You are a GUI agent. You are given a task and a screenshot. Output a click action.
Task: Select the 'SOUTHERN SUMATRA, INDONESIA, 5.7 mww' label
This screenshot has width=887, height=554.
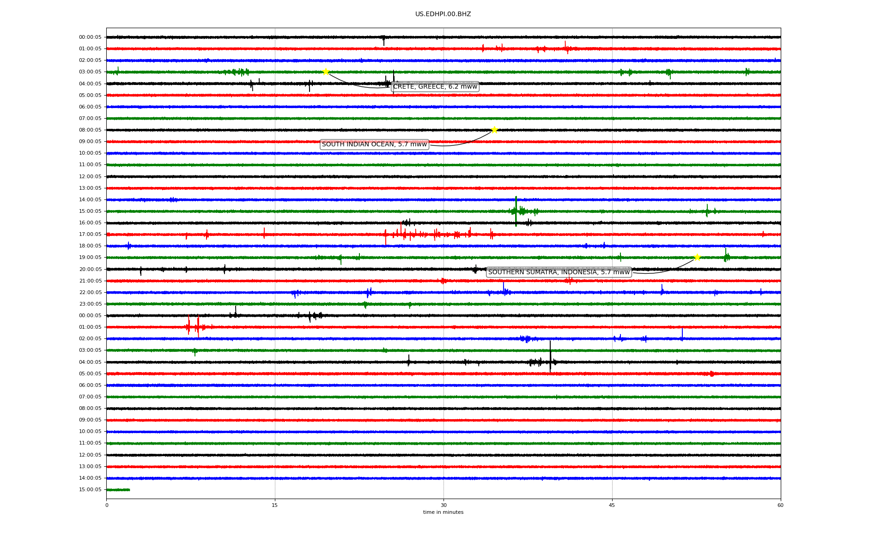559,272
